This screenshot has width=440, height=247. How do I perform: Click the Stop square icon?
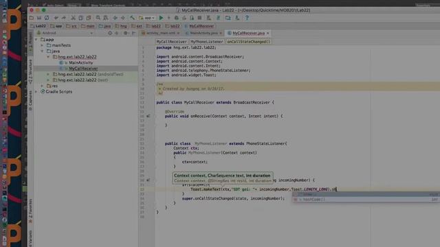point(199,18)
